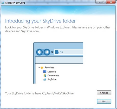Close the Microsoft SkyDrive setup window

pos(111,2)
